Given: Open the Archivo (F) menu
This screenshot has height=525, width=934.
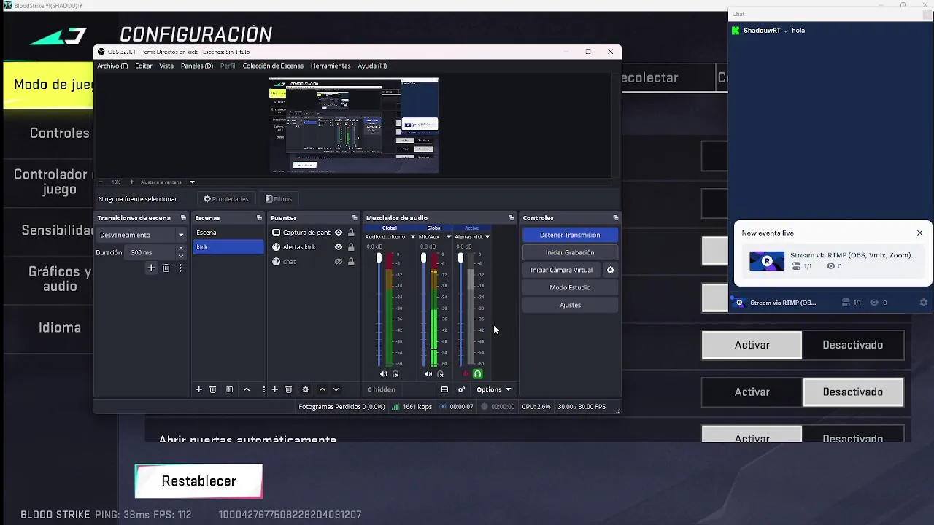Looking at the screenshot, I should 112,66.
